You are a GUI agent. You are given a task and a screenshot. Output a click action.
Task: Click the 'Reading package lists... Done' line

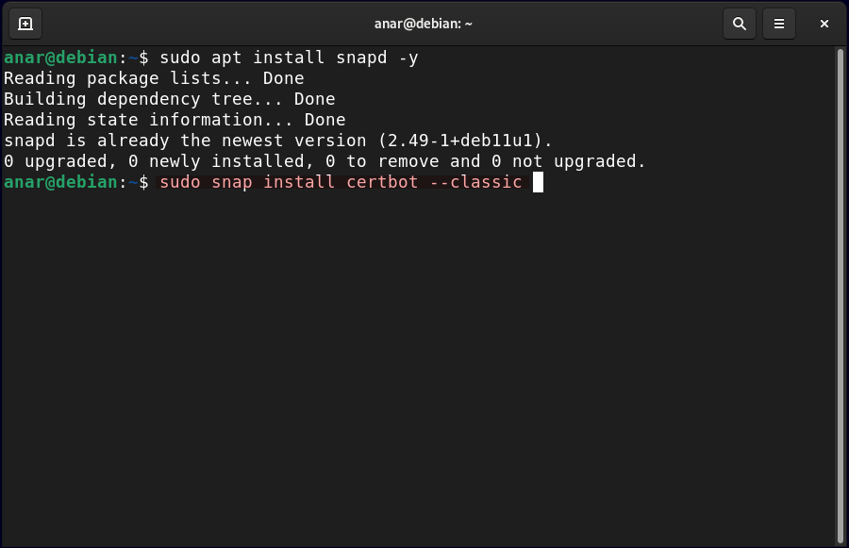pos(154,78)
